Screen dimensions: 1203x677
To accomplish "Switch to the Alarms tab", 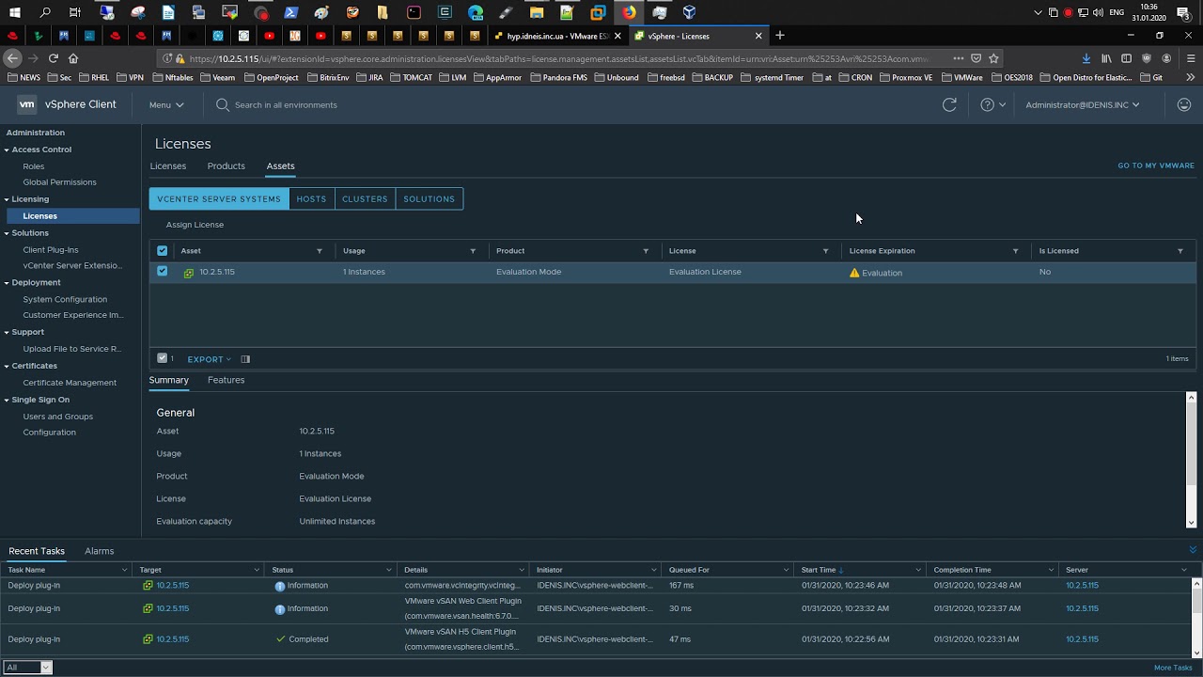I will (100, 551).
